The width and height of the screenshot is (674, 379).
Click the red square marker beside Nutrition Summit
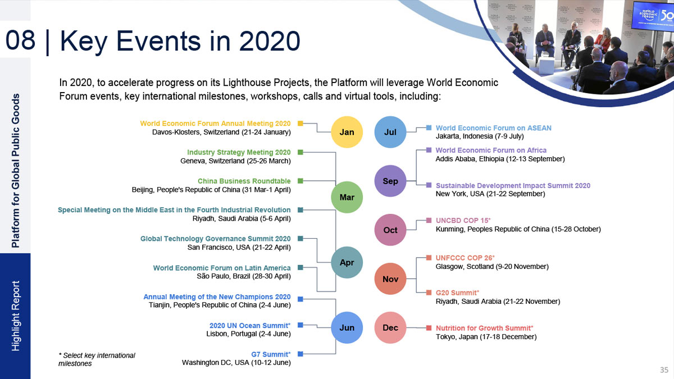pos(429,328)
